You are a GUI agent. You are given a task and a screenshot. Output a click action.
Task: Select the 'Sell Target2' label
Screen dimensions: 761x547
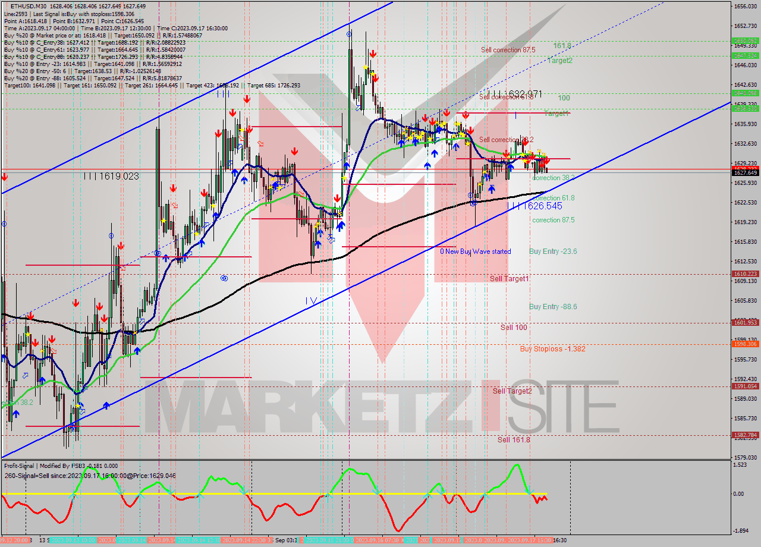[512, 391]
